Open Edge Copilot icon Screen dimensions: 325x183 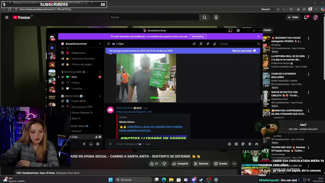point(322,9)
